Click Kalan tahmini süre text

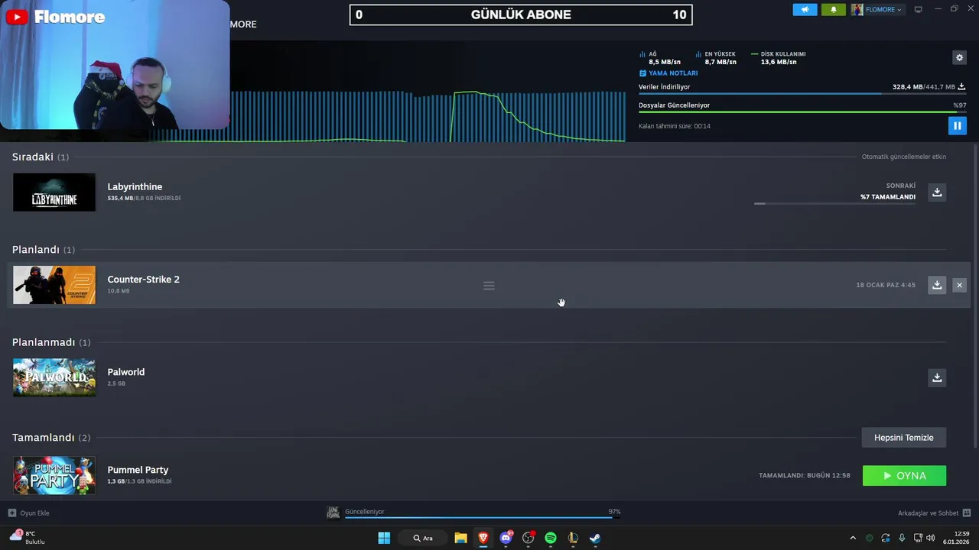click(675, 126)
